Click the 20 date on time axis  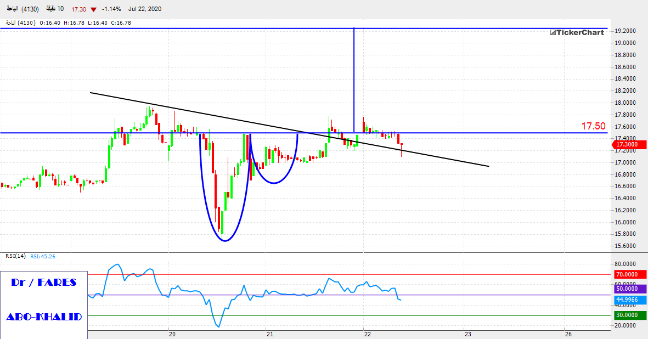(x=172, y=334)
